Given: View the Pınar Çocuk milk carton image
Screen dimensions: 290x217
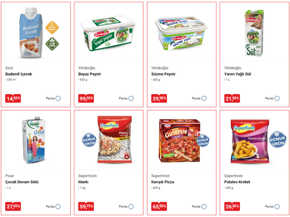Looking at the screenshot, I should pyautogui.click(x=34, y=140).
